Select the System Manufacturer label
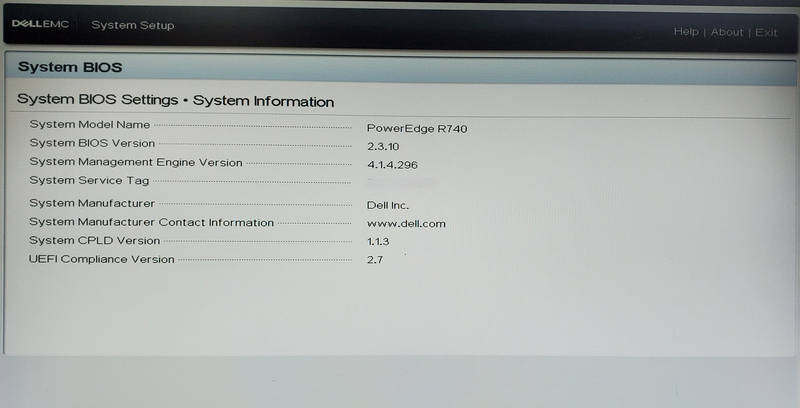 pyautogui.click(x=92, y=203)
